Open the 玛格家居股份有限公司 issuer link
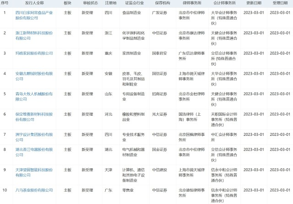Image resolution: width=293 pixels, height=204 pixels. (x=34, y=53)
